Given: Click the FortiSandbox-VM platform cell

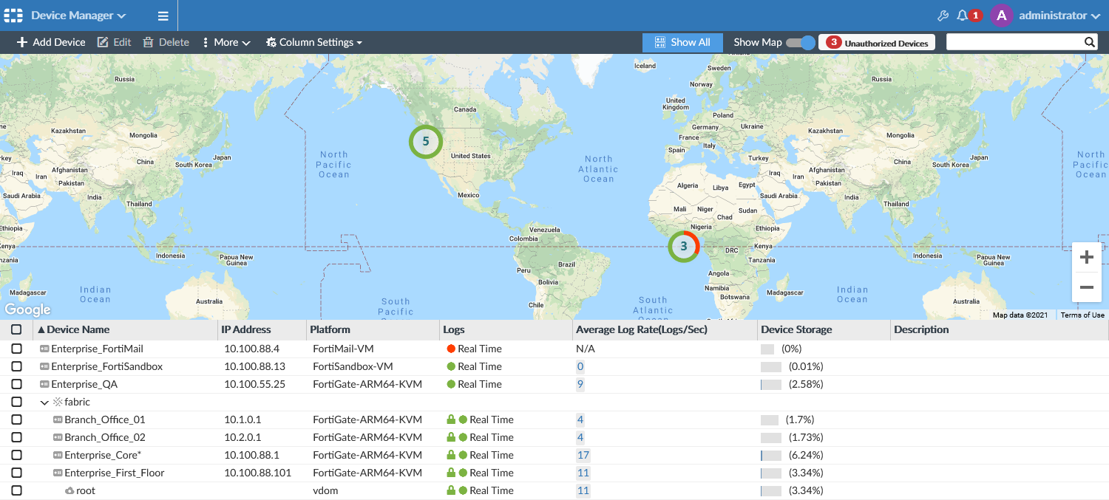Looking at the screenshot, I should (353, 366).
